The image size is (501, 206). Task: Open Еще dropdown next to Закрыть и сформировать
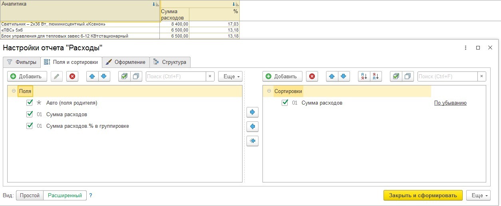478,196
